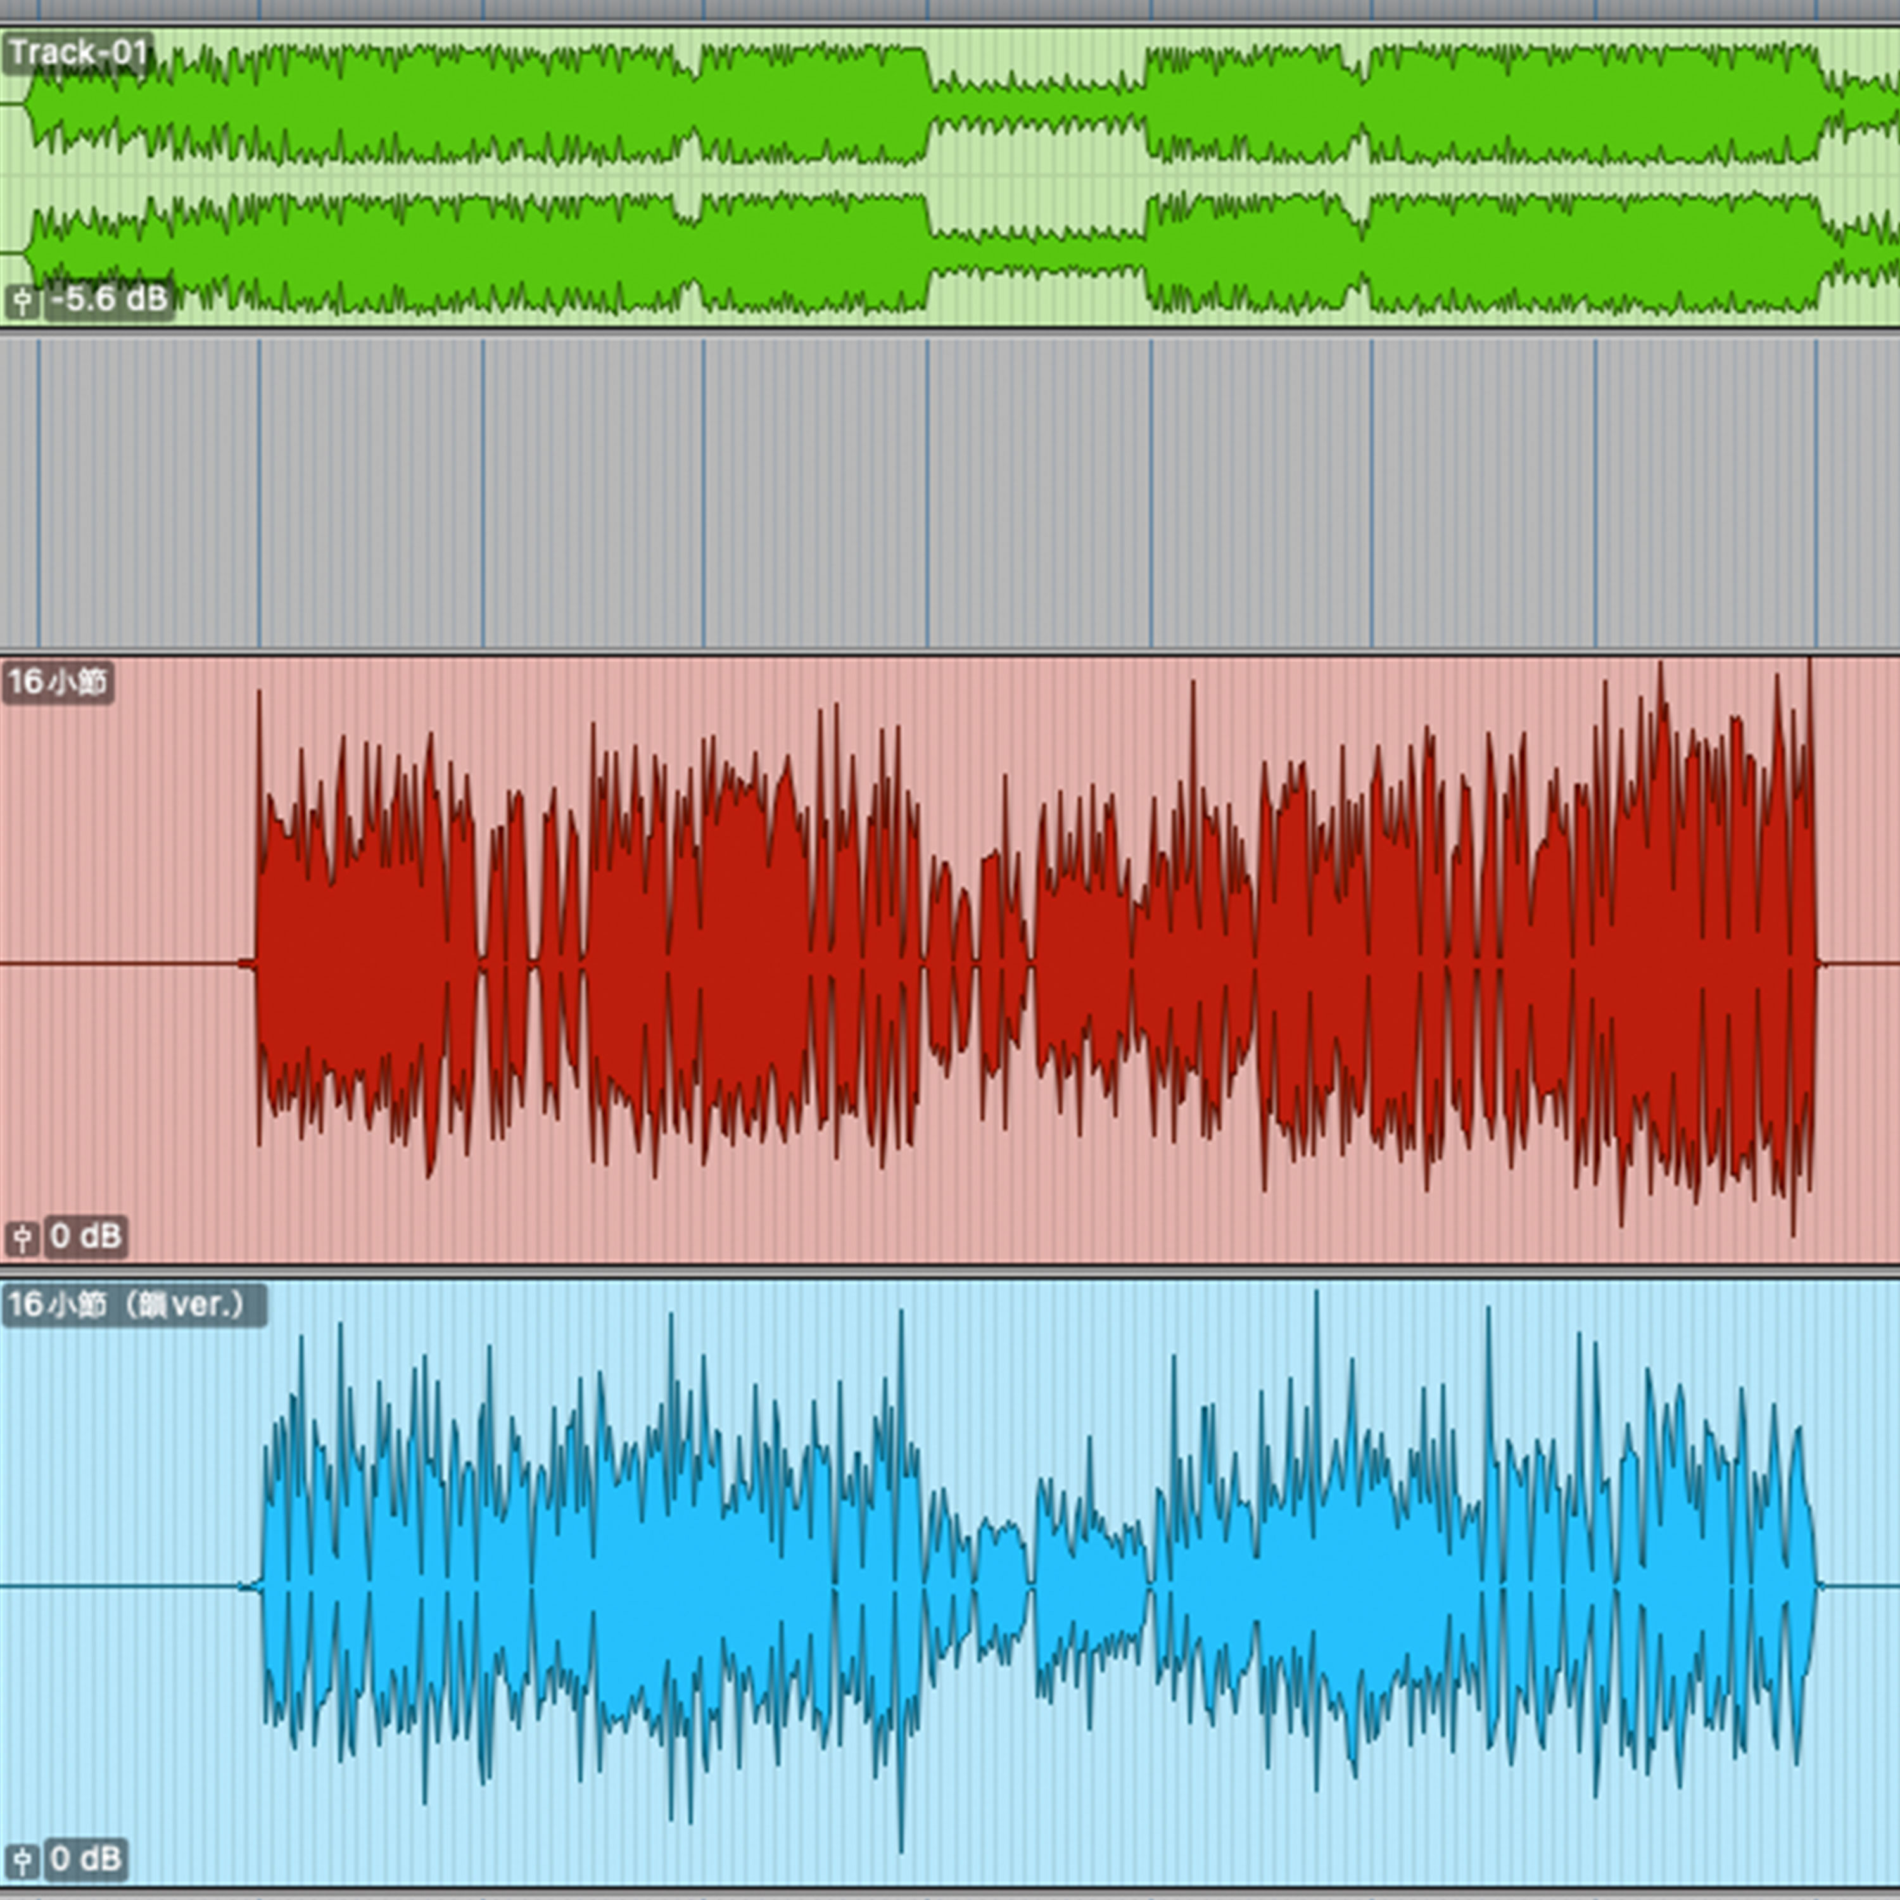Click the 0 dB value on blue clip

[85, 1859]
